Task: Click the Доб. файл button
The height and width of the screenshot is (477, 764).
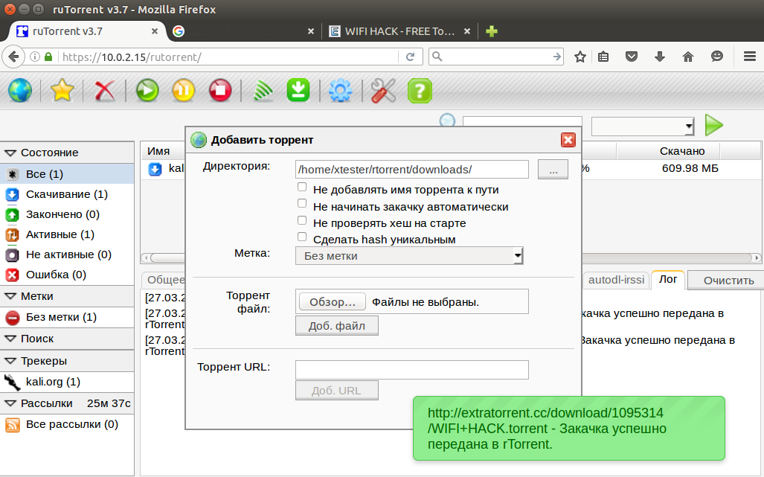Action: (337, 326)
